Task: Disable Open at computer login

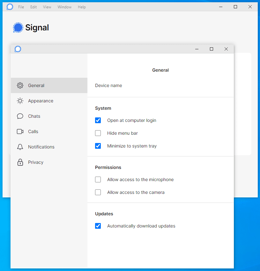Action: click(98, 120)
